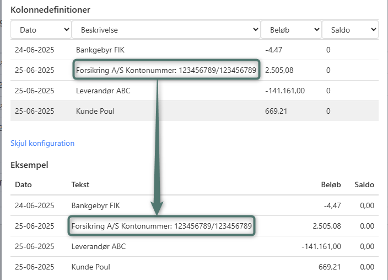This screenshot has height=280, width=388.
Task: Select Bankgebyr FIK in the Eksempel table
Action: (x=95, y=205)
